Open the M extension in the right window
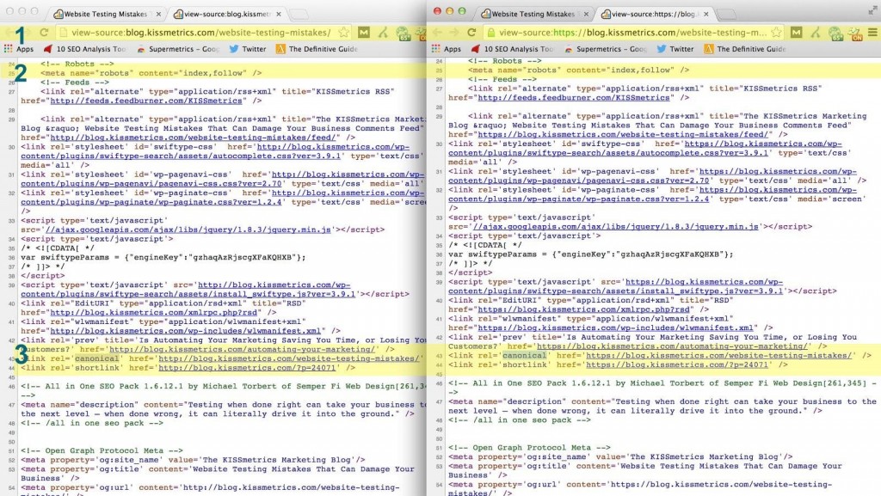The image size is (881, 496). pos(796,33)
